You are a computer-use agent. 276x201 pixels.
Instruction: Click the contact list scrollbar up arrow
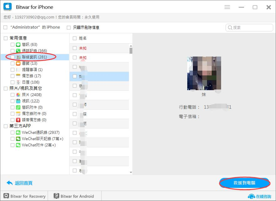pyautogui.click(x=131, y=46)
